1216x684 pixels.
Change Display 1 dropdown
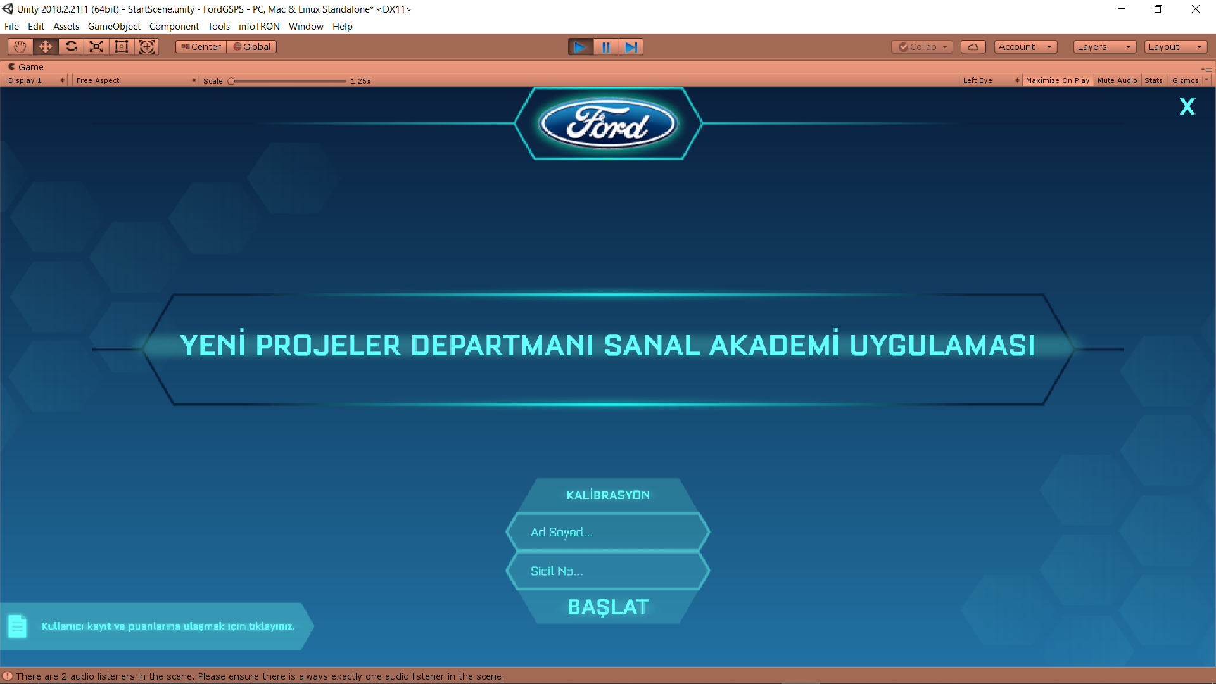coord(35,80)
